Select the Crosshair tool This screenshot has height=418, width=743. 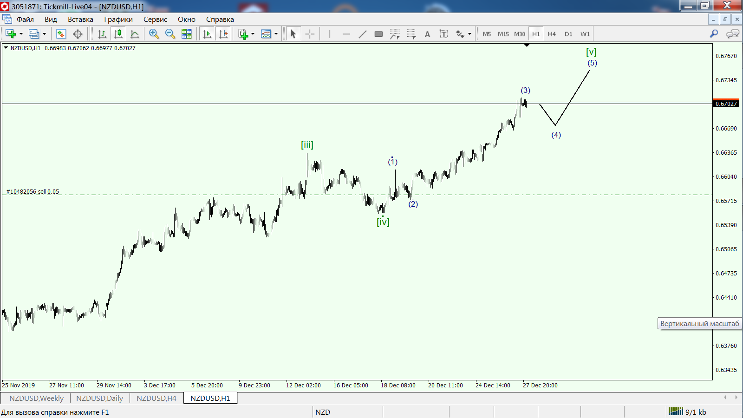point(310,34)
